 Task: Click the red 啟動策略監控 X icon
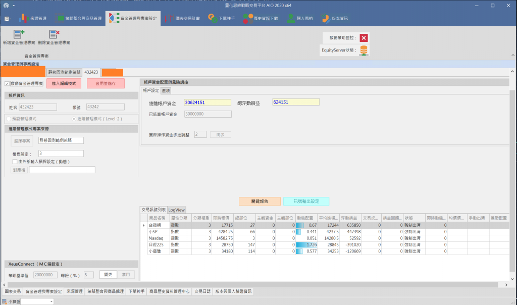[x=364, y=38]
